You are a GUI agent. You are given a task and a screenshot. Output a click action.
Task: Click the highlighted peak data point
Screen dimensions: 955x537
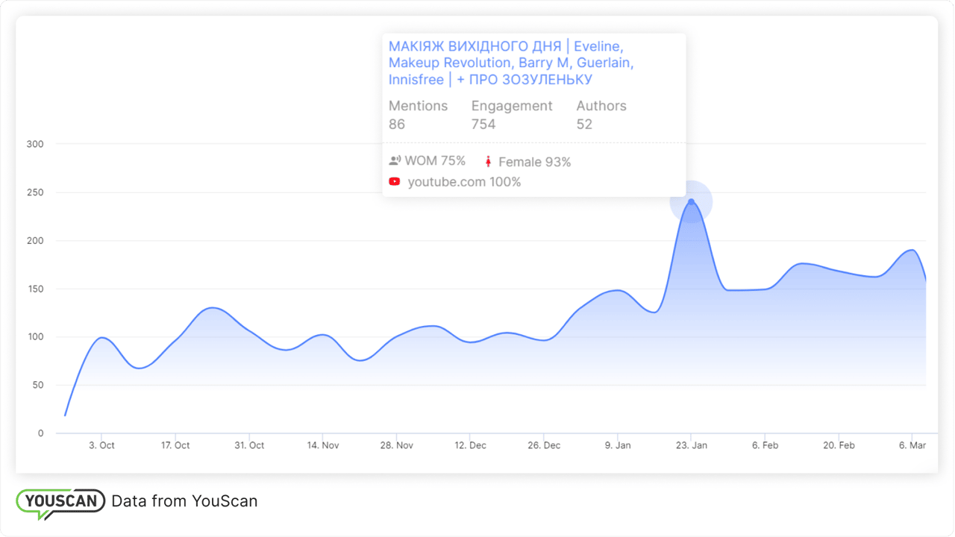[691, 201]
